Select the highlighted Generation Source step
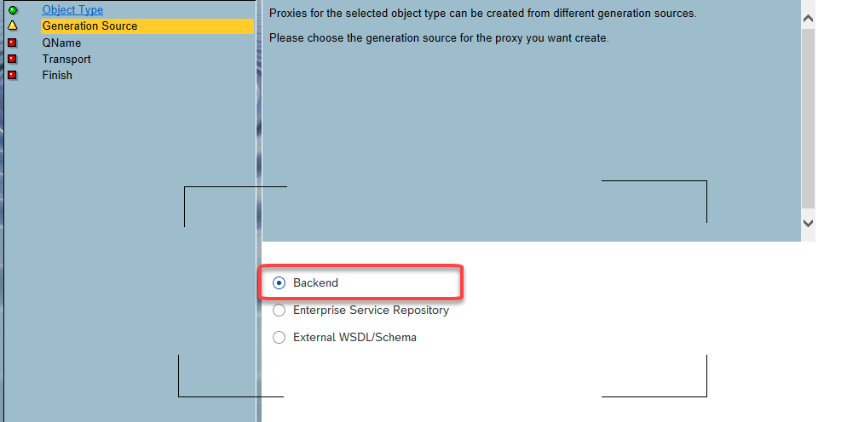The height and width of the screenshot is (422, 847). (x=89, y=26)
